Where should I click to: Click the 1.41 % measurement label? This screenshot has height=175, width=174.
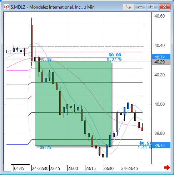[x=145, y=147]
